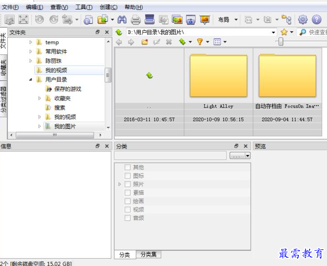
Task: Navigate forward with the right arrow
Action: click(x=131, y=42)
